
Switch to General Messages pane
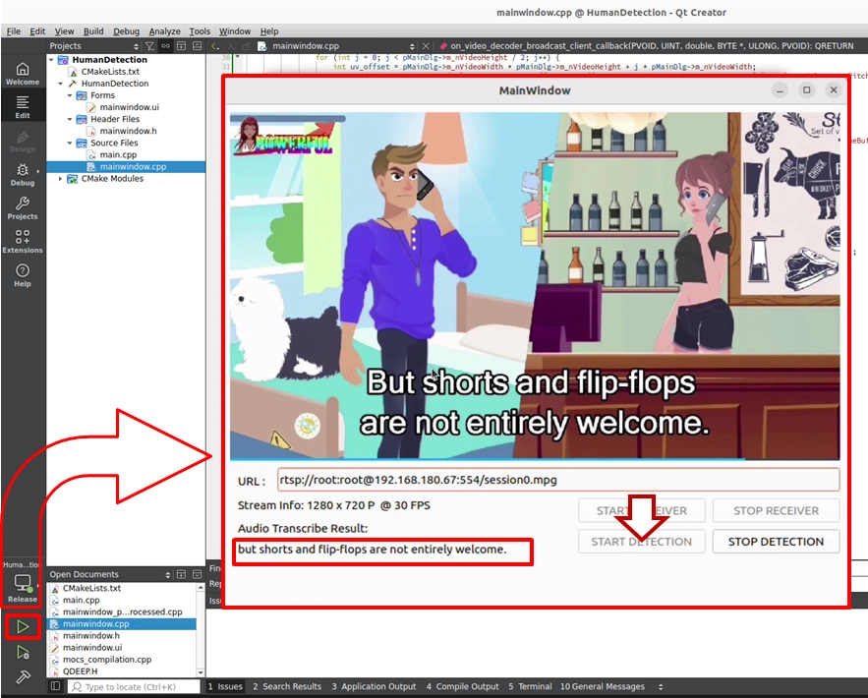603,686
